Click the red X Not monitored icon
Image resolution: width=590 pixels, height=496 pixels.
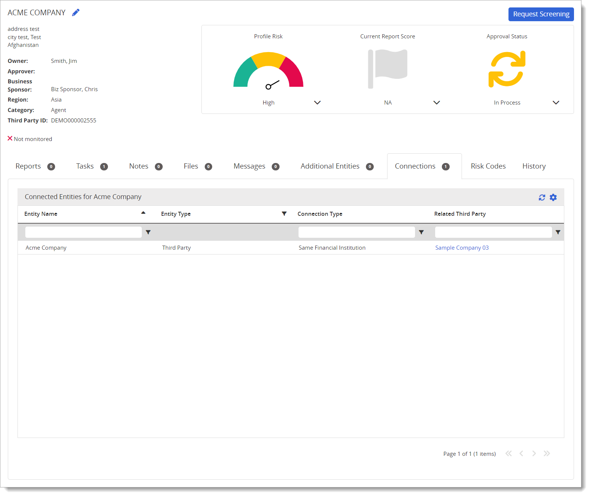(10, 138)
